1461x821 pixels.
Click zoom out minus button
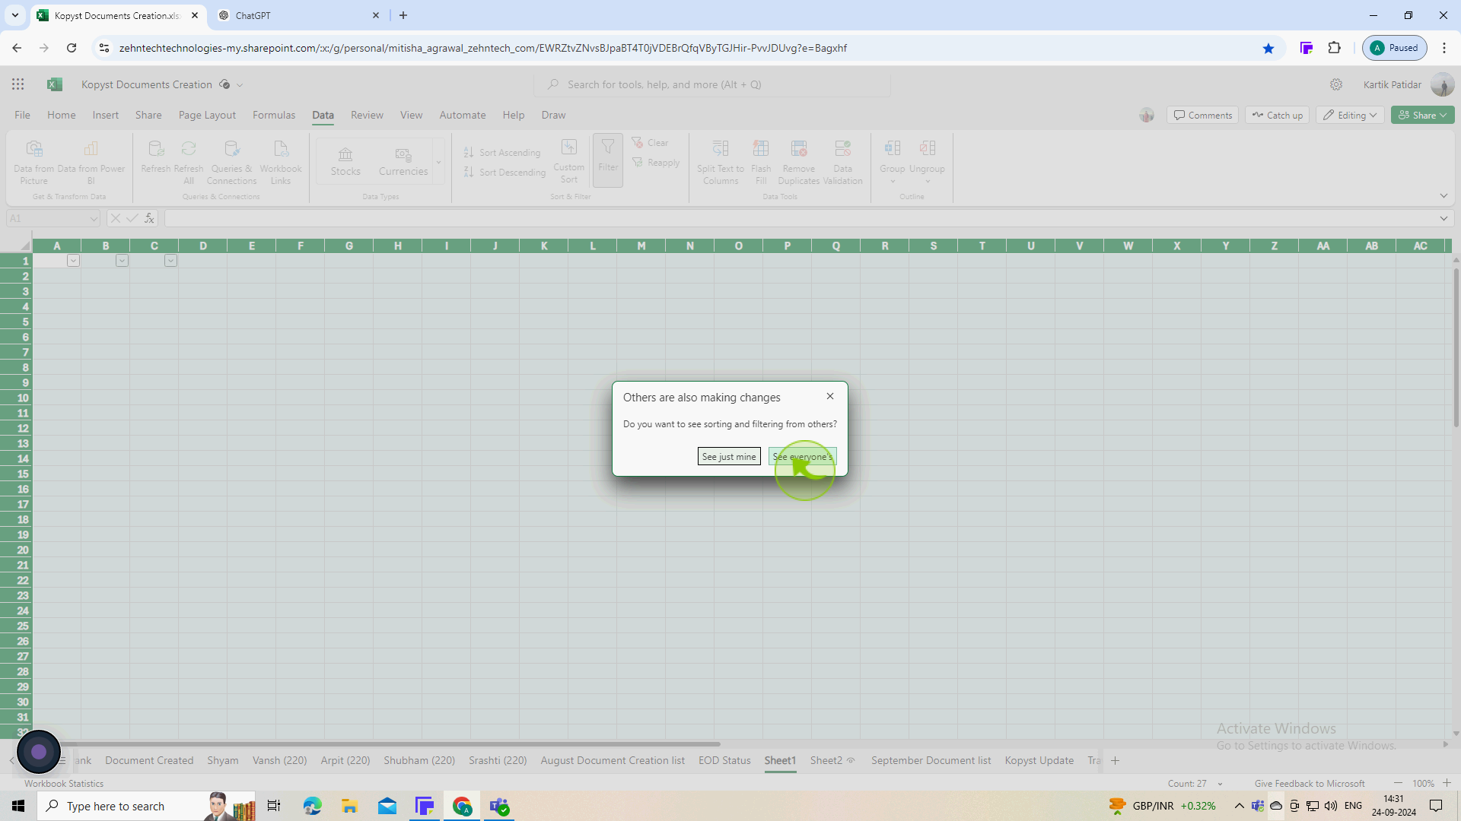pyautogui.click(x=1398, y=783)
